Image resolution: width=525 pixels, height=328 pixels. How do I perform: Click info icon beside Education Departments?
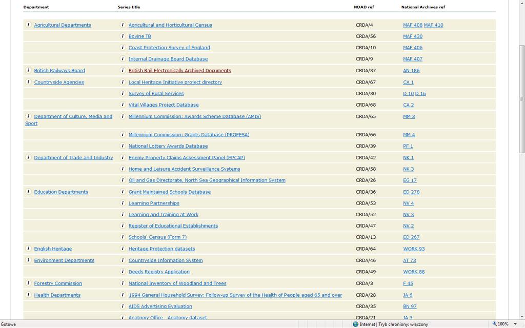pos(29,192)
